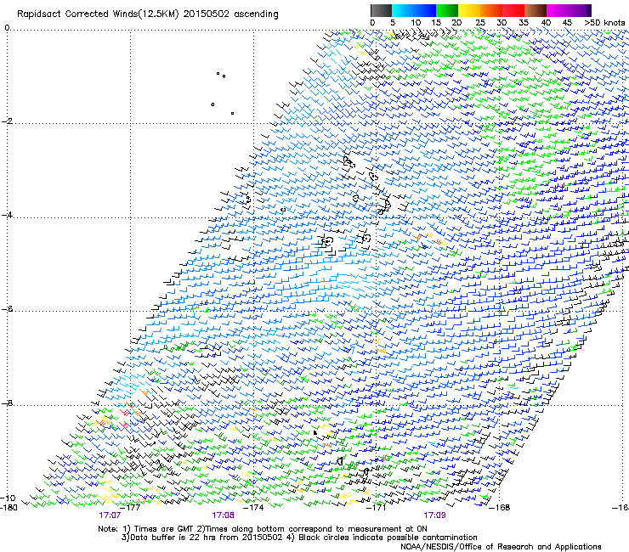Click the latitude label -10
Viewport: 629px width, 552px height.
pyautogui.click(x=8, y=498)
